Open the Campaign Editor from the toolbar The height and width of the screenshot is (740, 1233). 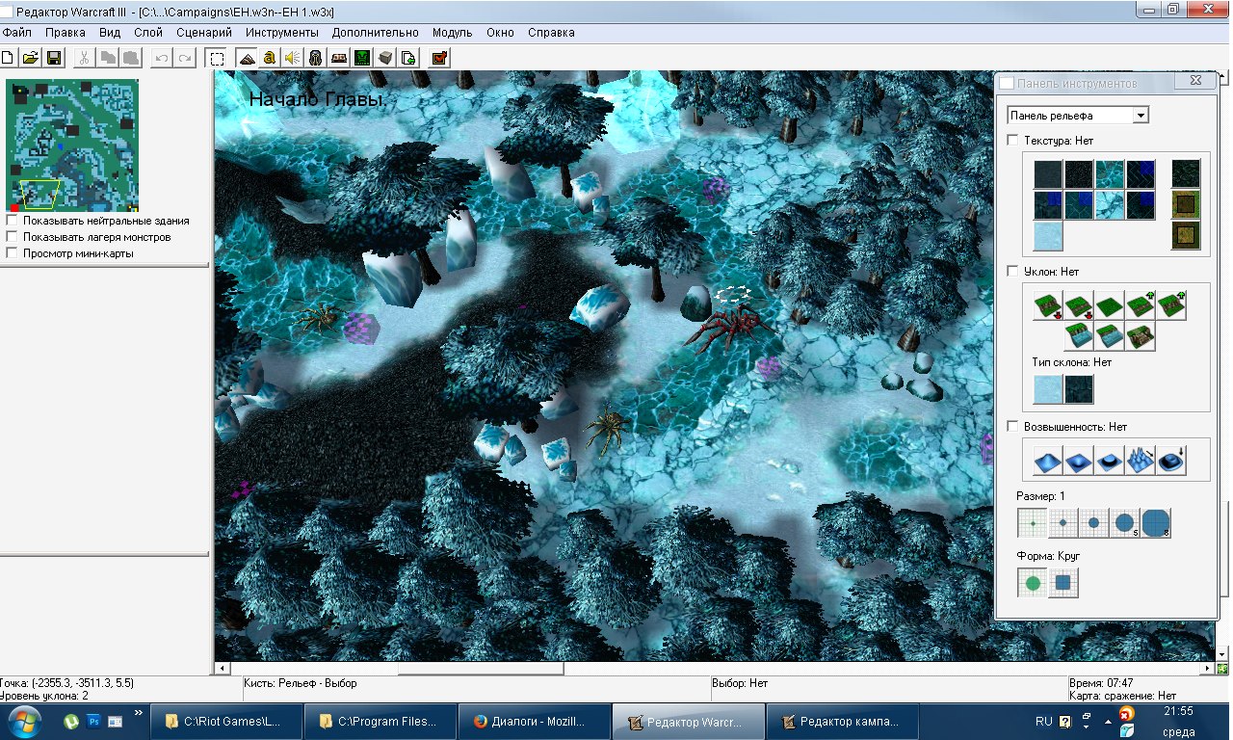(338, 58)
